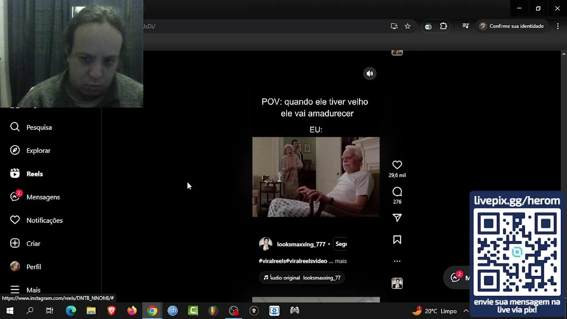
Task: Select Reels in sidebar
Action: coord(35,174)
